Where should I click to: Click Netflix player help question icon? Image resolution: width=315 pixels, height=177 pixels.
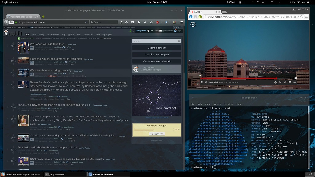point(275,82)
